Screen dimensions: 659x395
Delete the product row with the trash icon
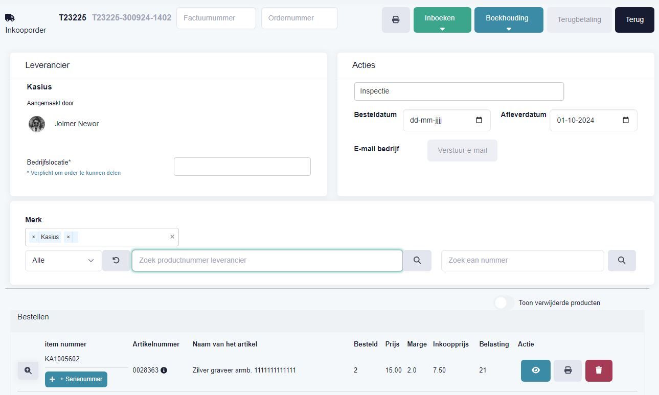click(598, 370)
